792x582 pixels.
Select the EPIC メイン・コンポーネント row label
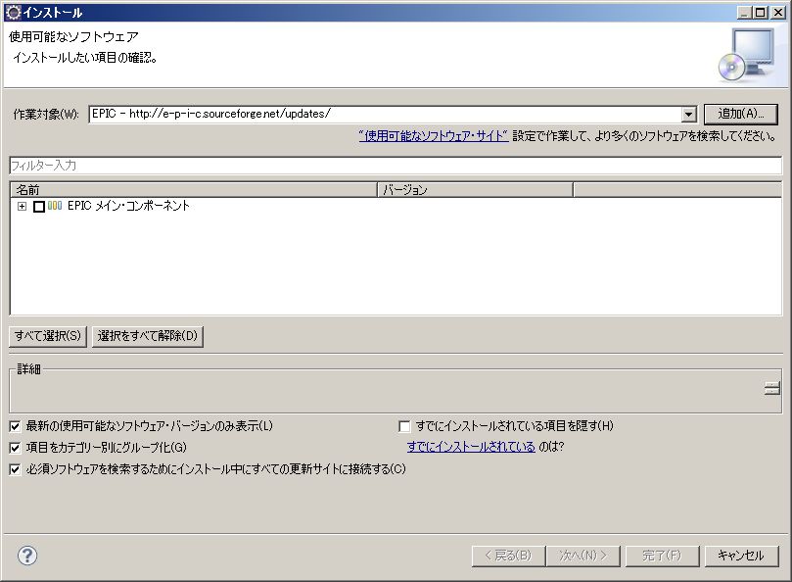pos(128,206)
